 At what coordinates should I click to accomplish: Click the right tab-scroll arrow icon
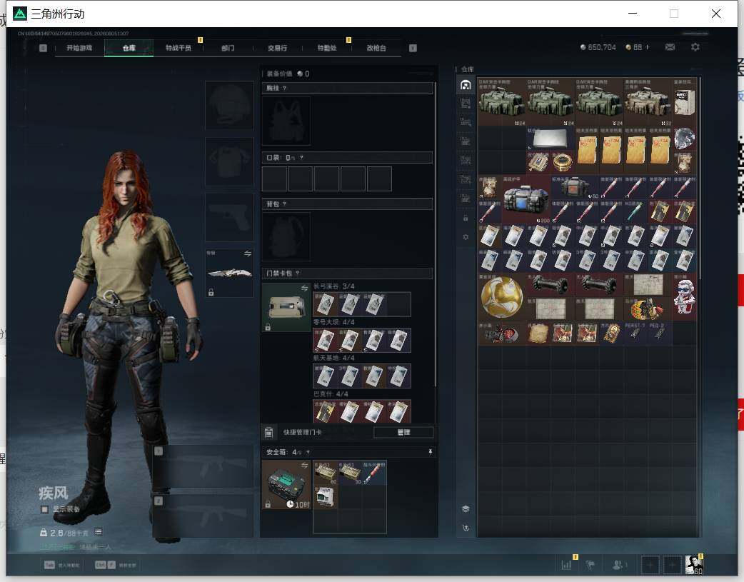[x=413, y=48]
